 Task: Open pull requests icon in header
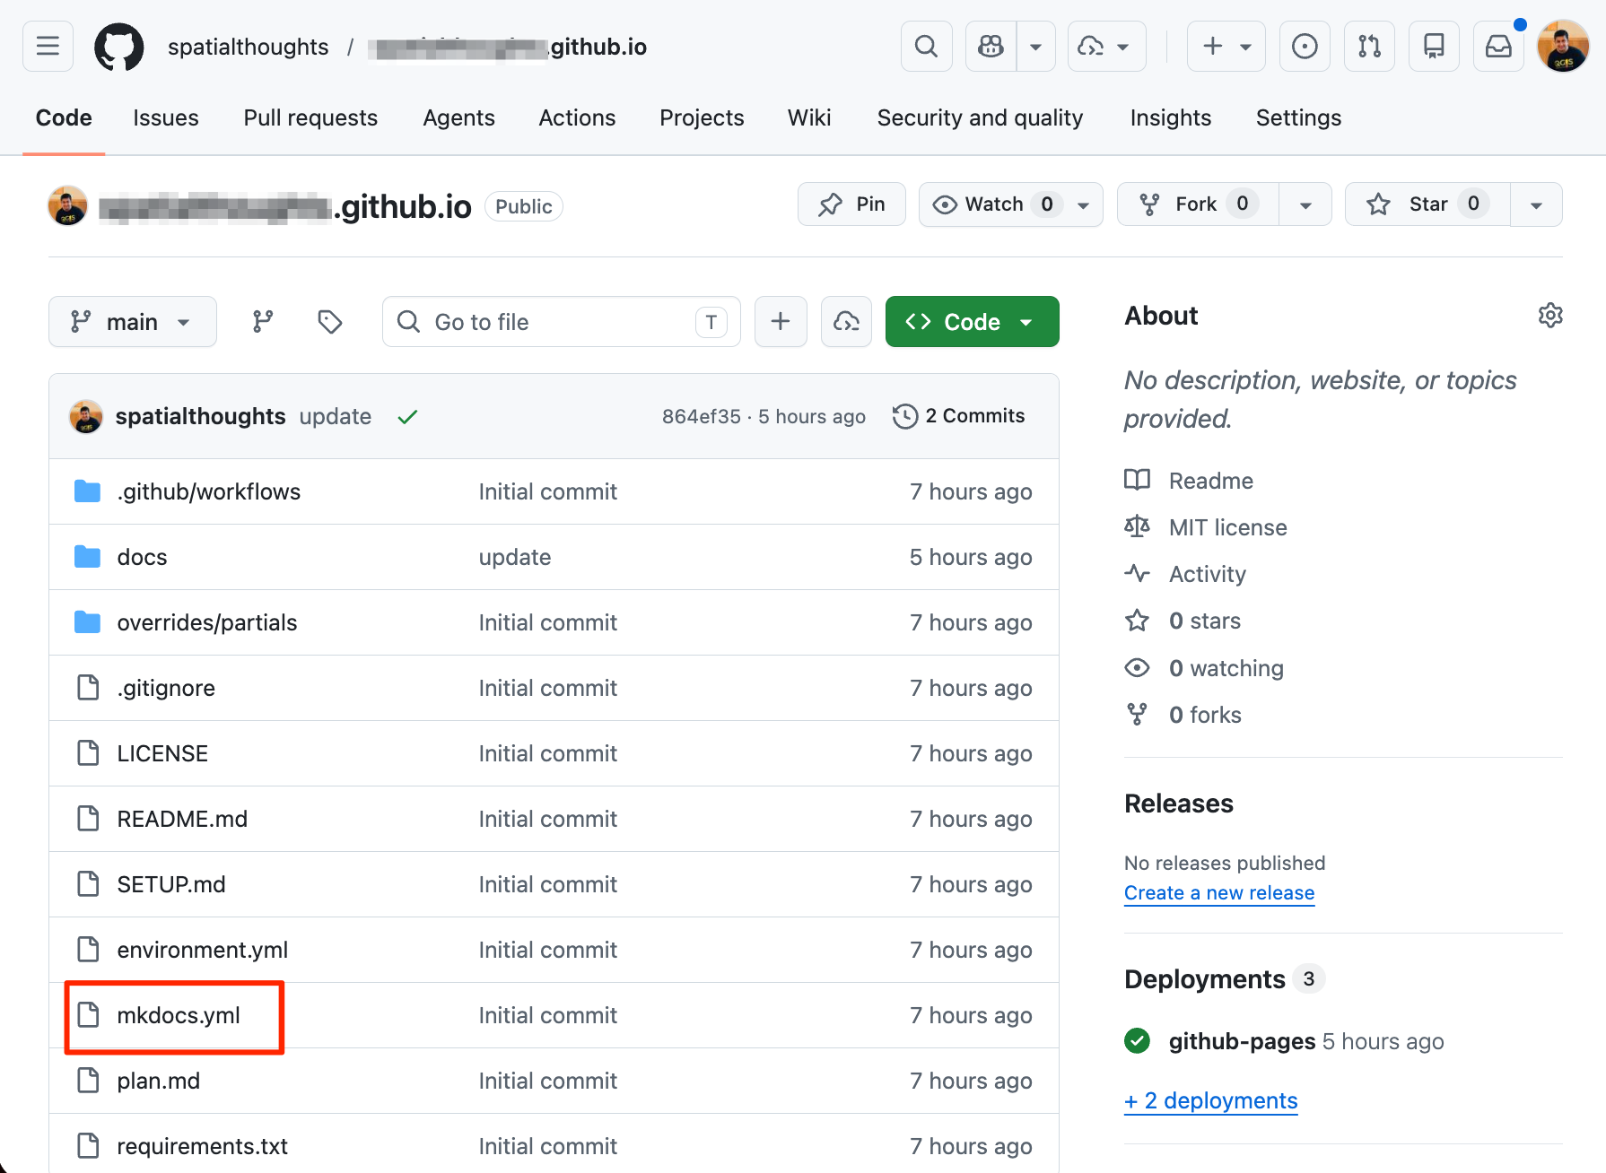coord(1369,47)
